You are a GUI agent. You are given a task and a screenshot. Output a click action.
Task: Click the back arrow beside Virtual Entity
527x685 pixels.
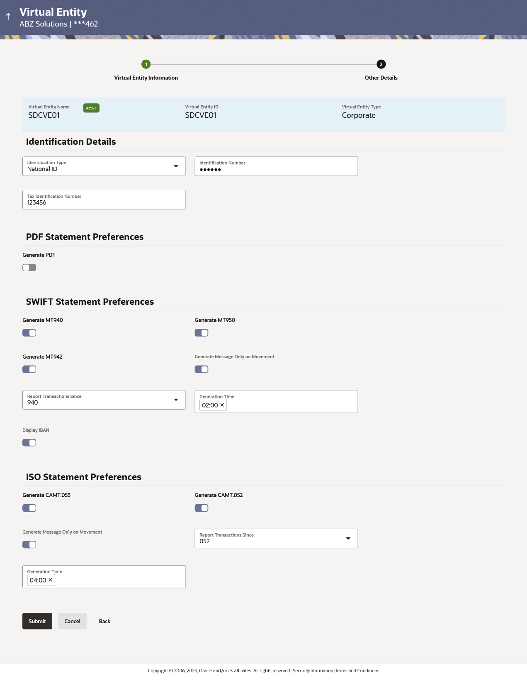coord(8,17)
